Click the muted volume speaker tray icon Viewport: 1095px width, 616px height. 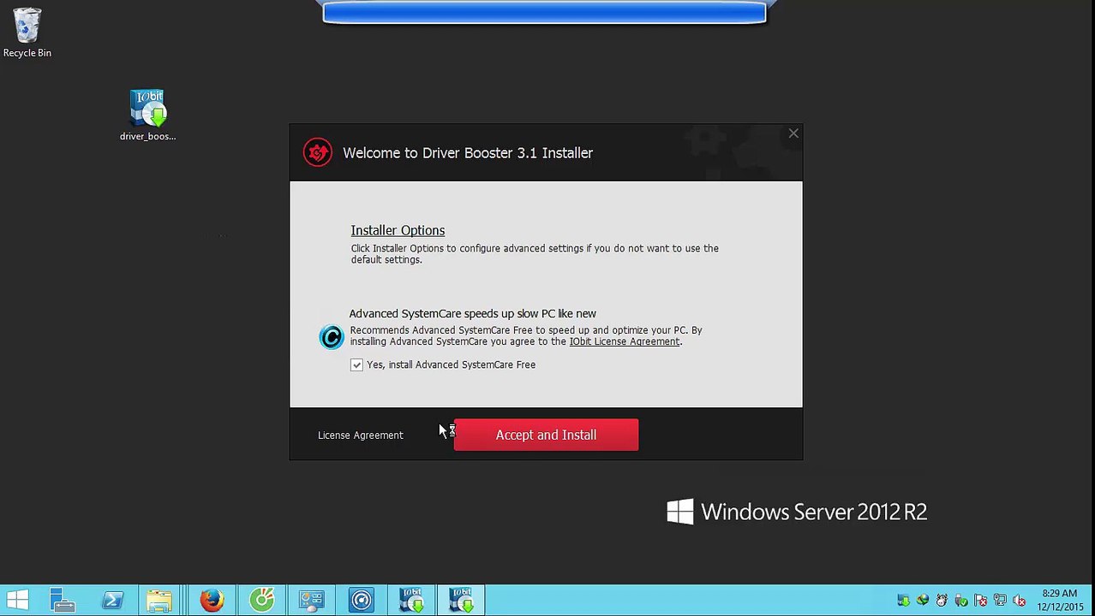1019,601
